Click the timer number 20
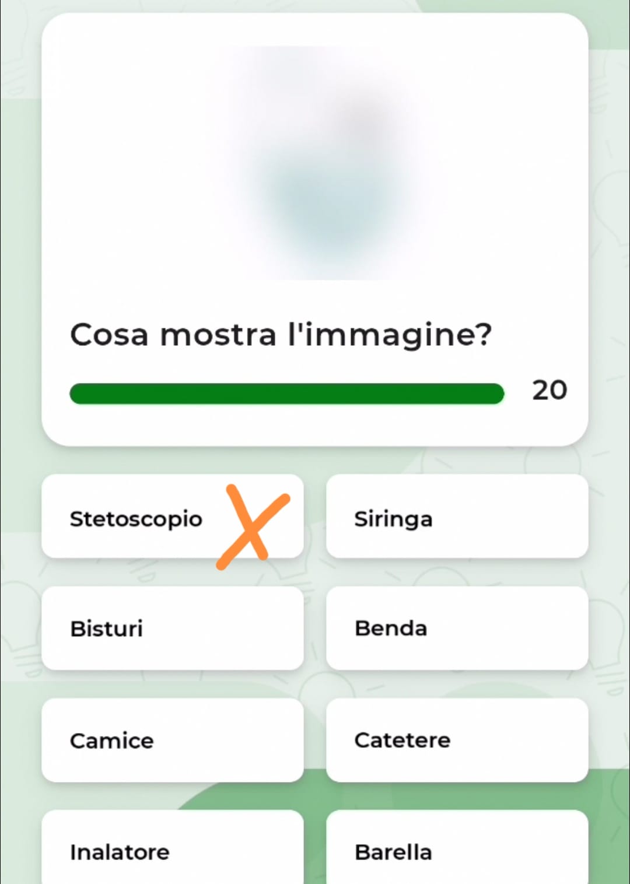 point(549,390)
